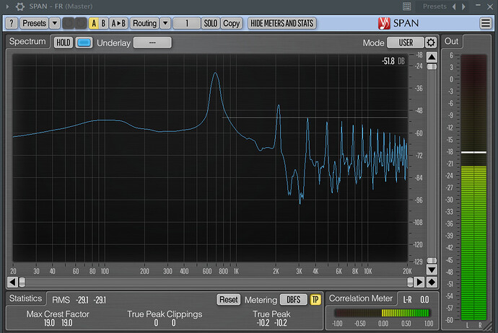Image resolution: width=498 pixels, height=333 pixels.
Task: Click vertical range down arrow
Action: [432, 270]
